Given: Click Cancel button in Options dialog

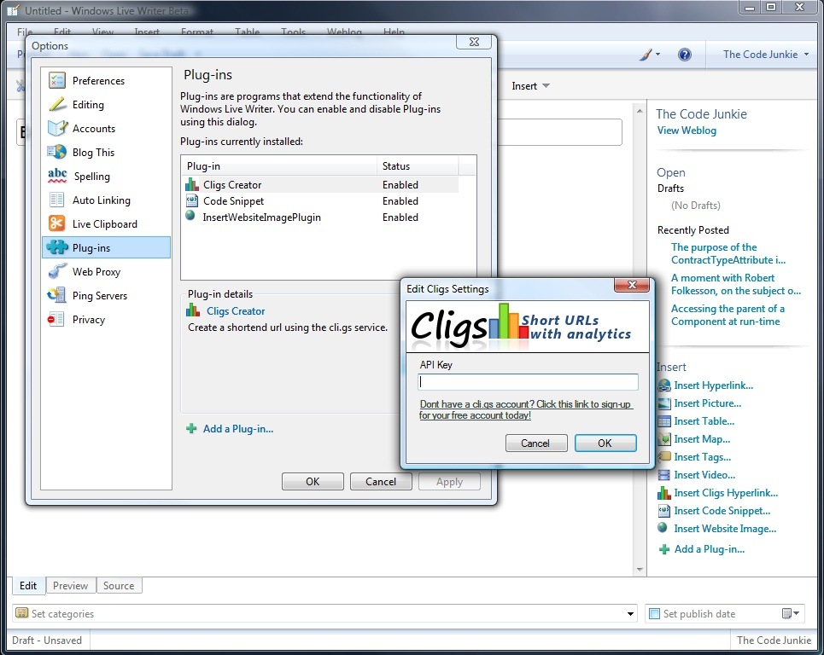Looking at the screenshot, I should point(381,481).
